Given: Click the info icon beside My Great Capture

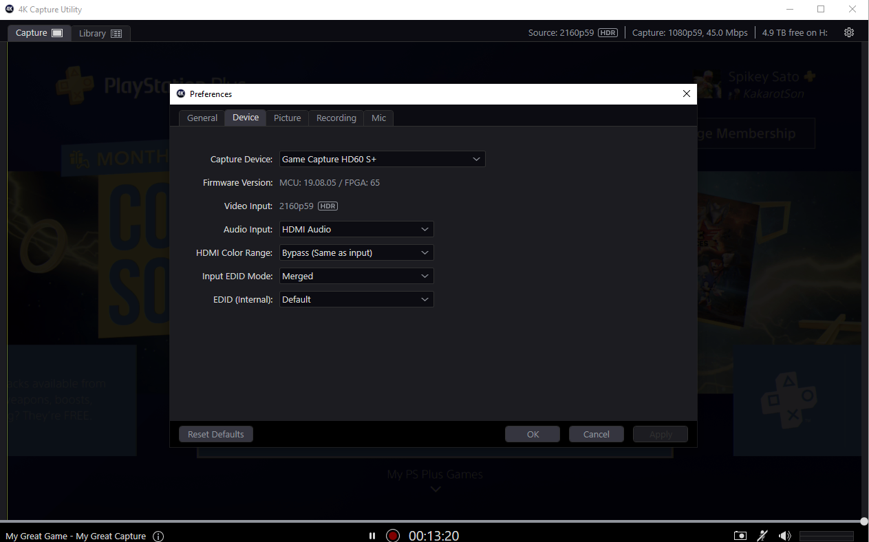Looking at the screenshot, I should pyautogui.click(x=158, y=536).
